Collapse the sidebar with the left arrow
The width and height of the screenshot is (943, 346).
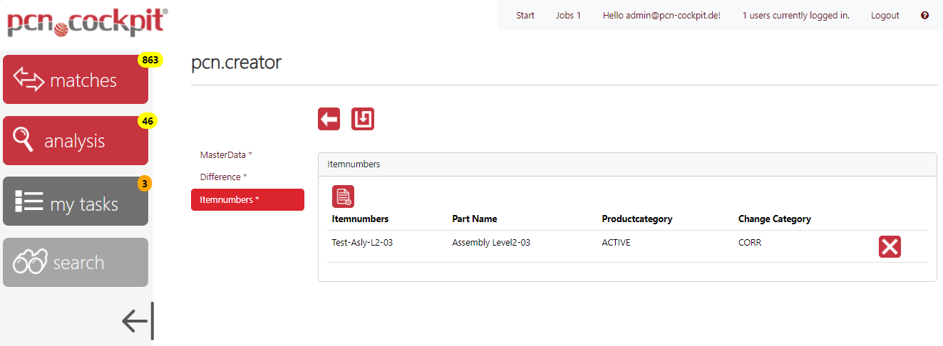tap(138, 321)
